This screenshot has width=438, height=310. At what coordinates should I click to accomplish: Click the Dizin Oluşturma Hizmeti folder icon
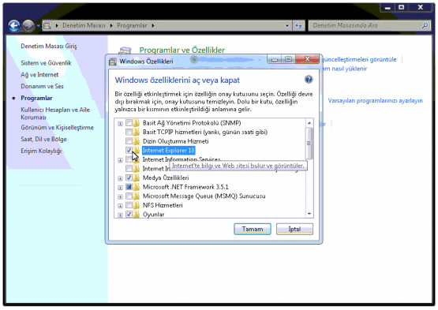pos(136,141)
